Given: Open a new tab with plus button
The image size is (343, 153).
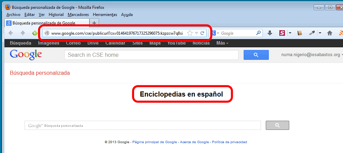Looking at the screenshot, I should [x=94, y=23].
